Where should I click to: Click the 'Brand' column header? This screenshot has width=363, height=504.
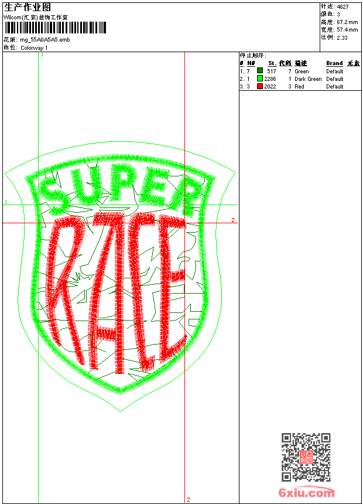click(x=334, y=63)
